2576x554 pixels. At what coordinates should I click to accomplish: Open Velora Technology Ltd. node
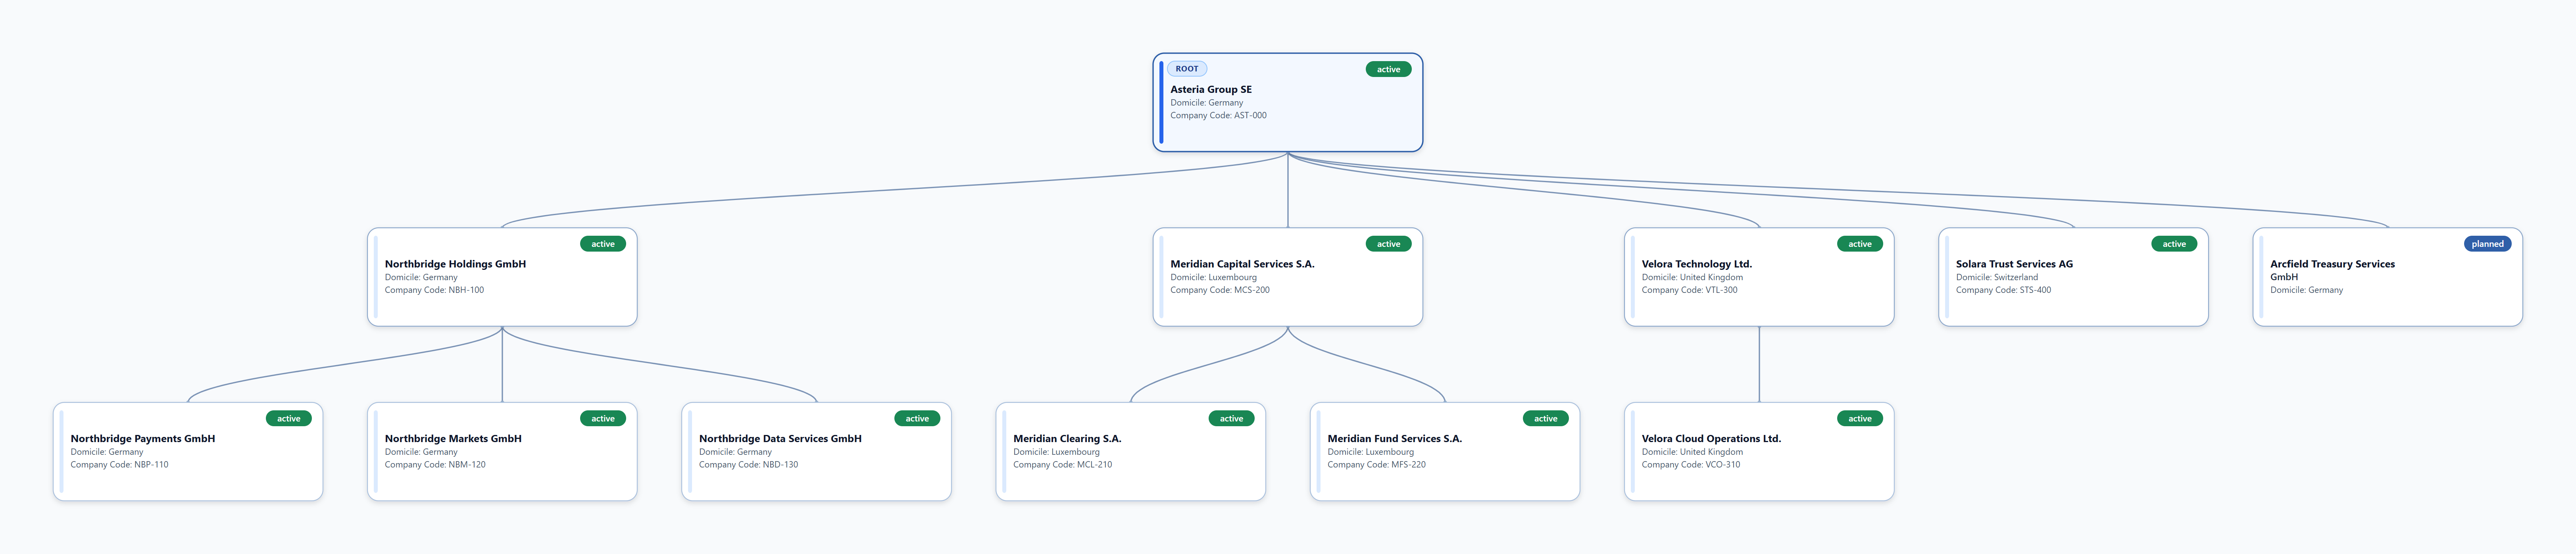pyautogui.click(x=1759, y=277)
